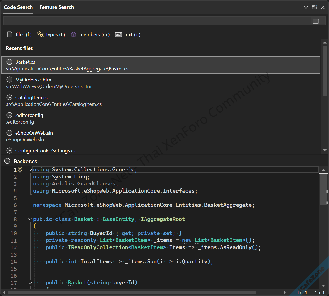This screenshot has width=329, height=296.
Task: Open CatalogItem.cs from recent files
Action: point(31,98)
